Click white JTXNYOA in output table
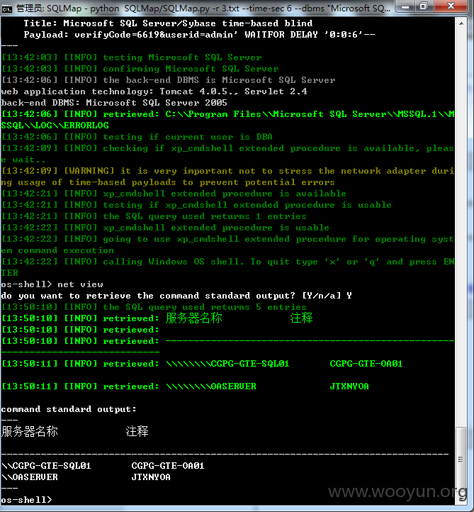 151,477
